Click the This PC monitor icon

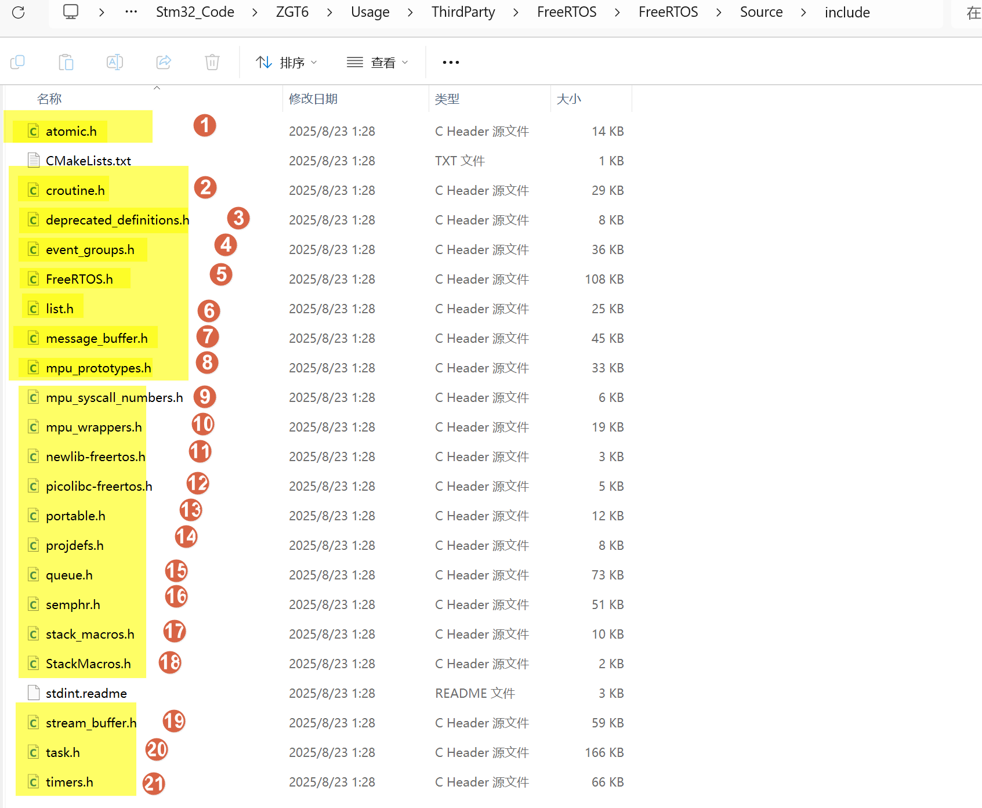click(71, 12)
